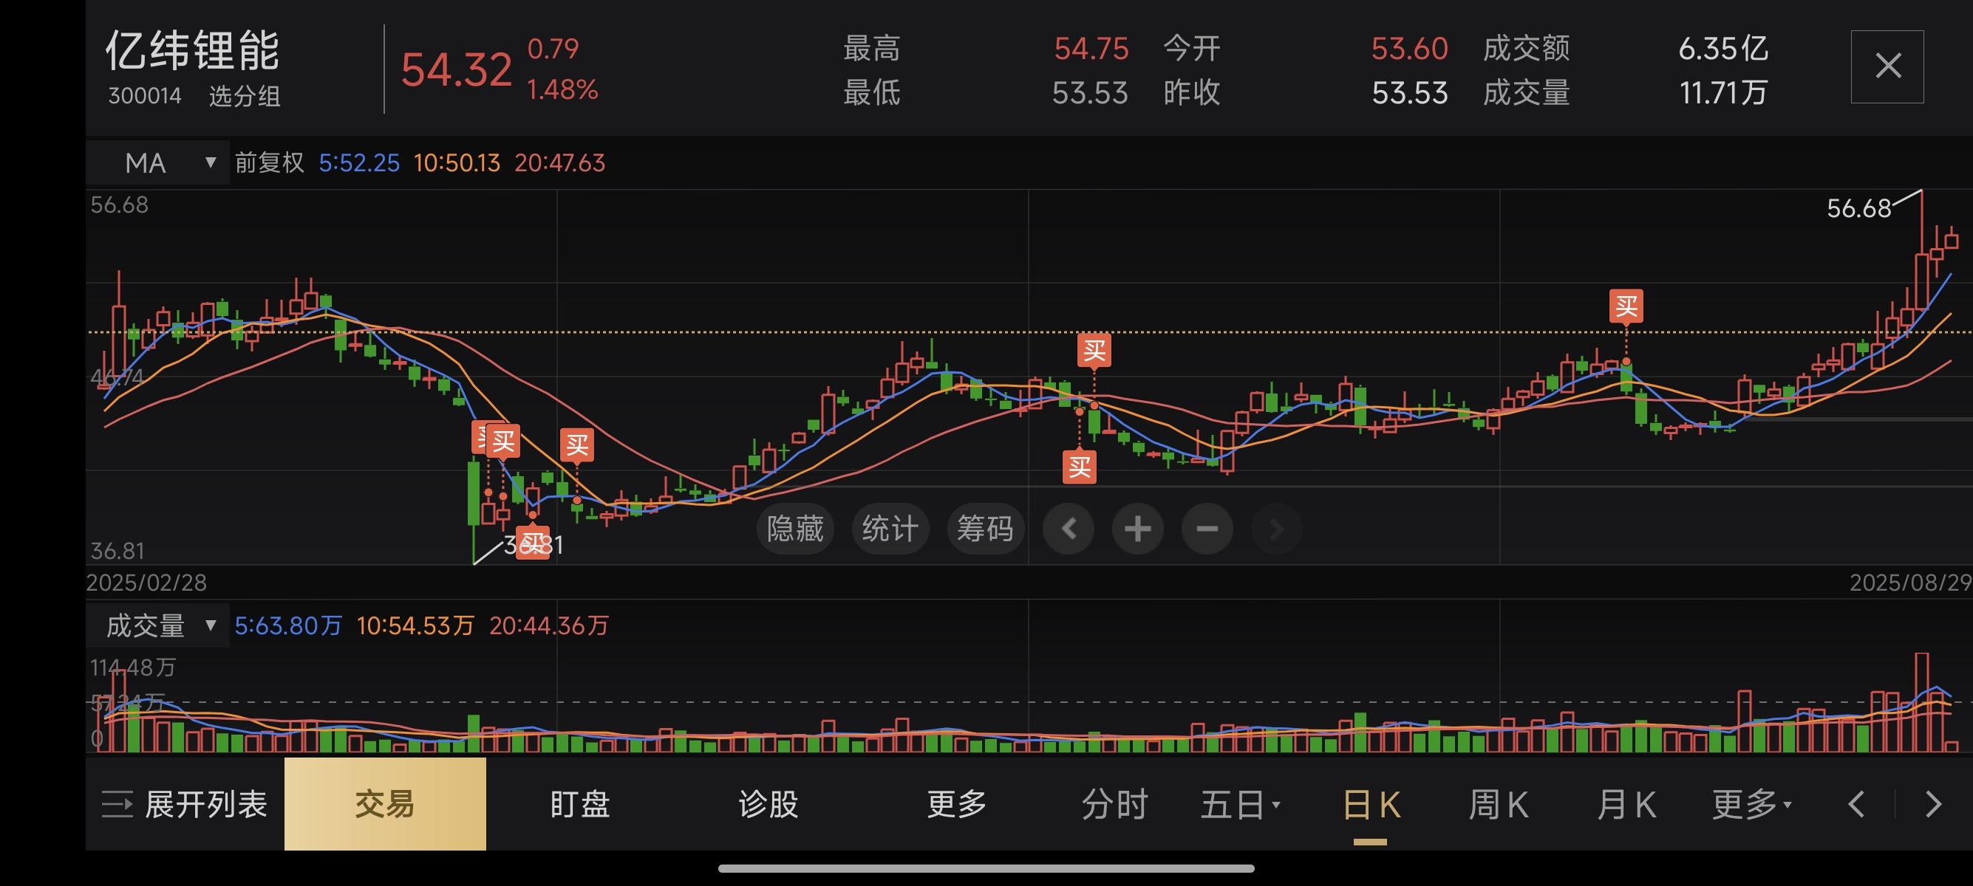Go to the next stock with the right chevron

point(1933,804)
